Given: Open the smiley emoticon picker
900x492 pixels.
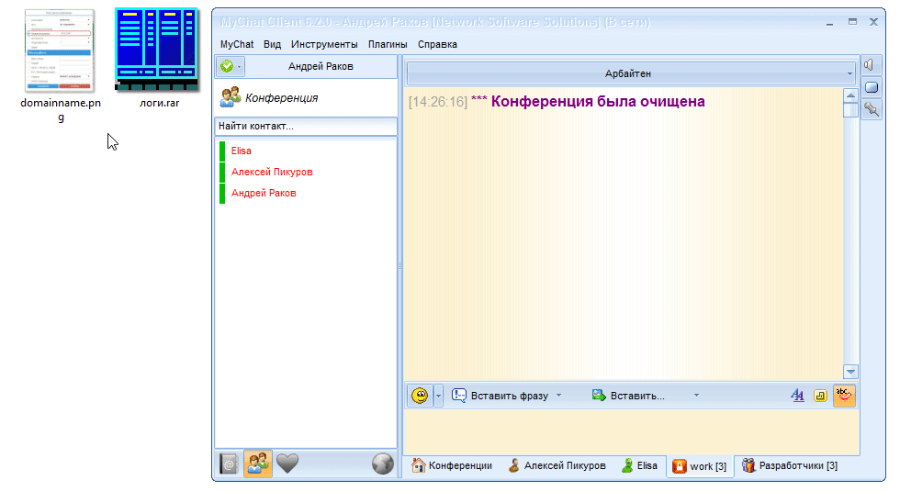Looking at the screenshot, I should point(421,396).
